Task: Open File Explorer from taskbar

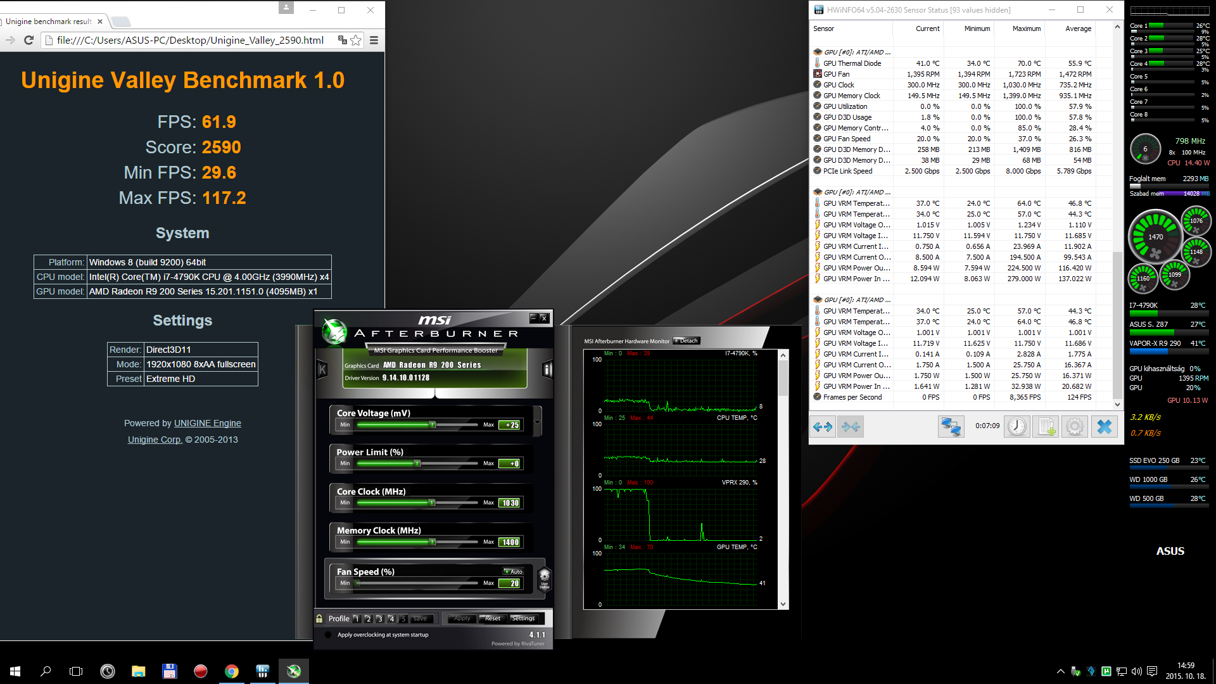Action: coord(139,671)
